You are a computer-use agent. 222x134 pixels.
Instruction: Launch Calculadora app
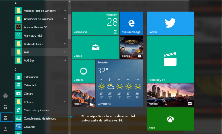[x=40, y=77]
